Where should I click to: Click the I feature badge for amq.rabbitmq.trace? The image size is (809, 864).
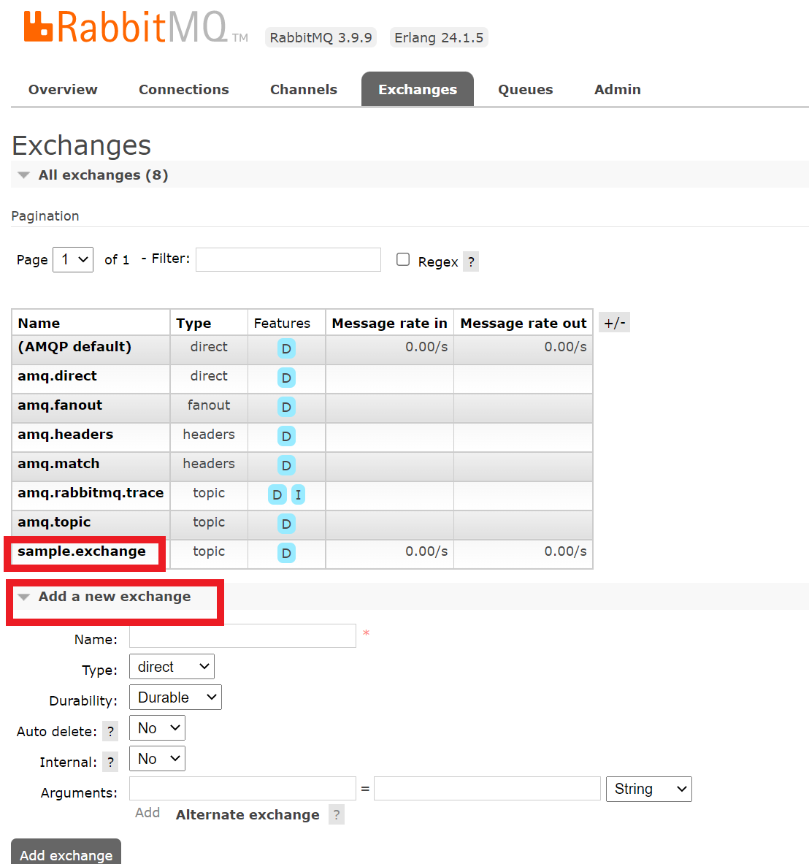298,494
